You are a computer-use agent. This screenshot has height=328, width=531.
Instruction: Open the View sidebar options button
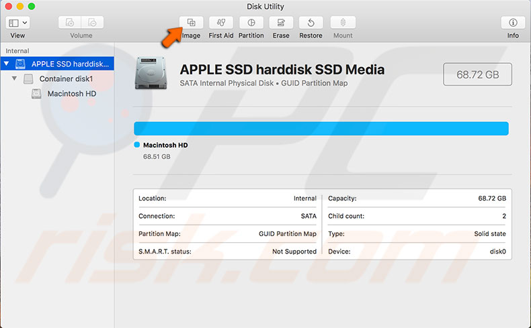coord(17,23)
